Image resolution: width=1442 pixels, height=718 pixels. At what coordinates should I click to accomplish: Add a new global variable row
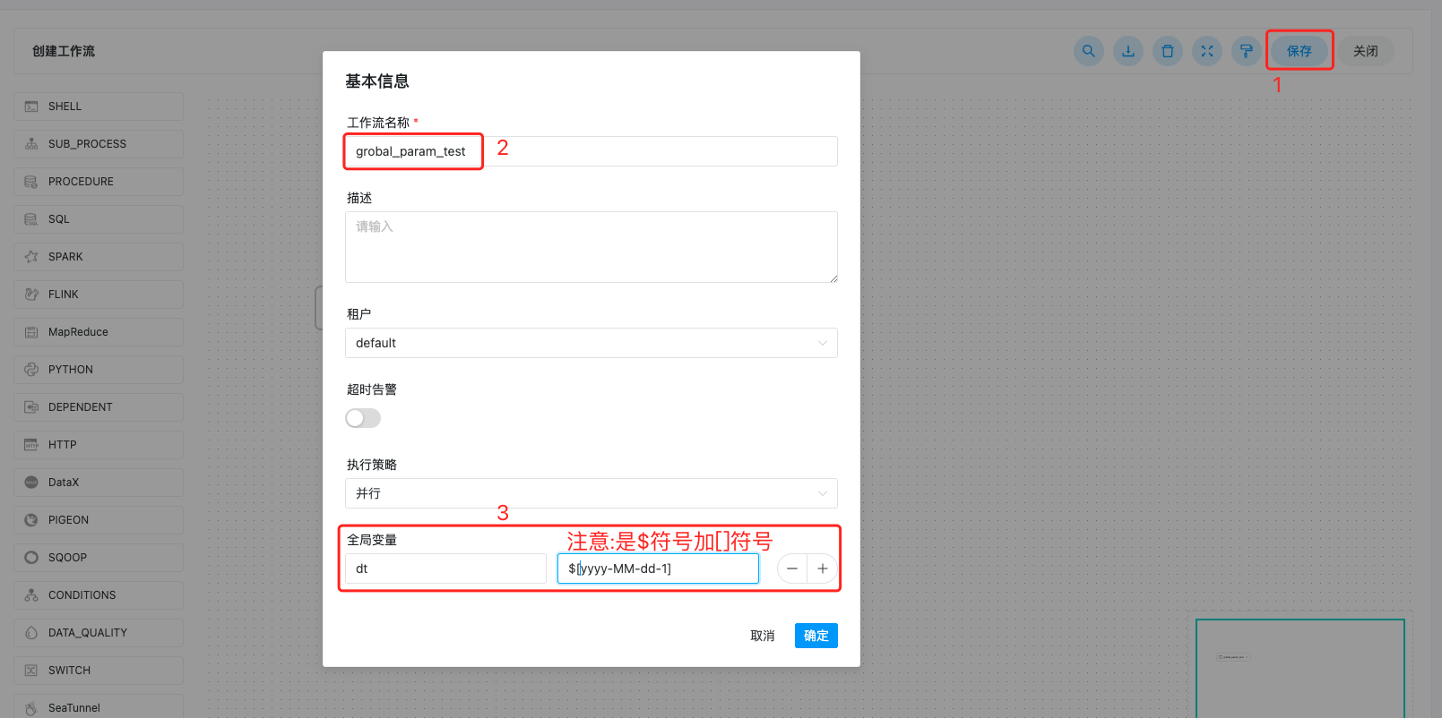pos(823,568)
